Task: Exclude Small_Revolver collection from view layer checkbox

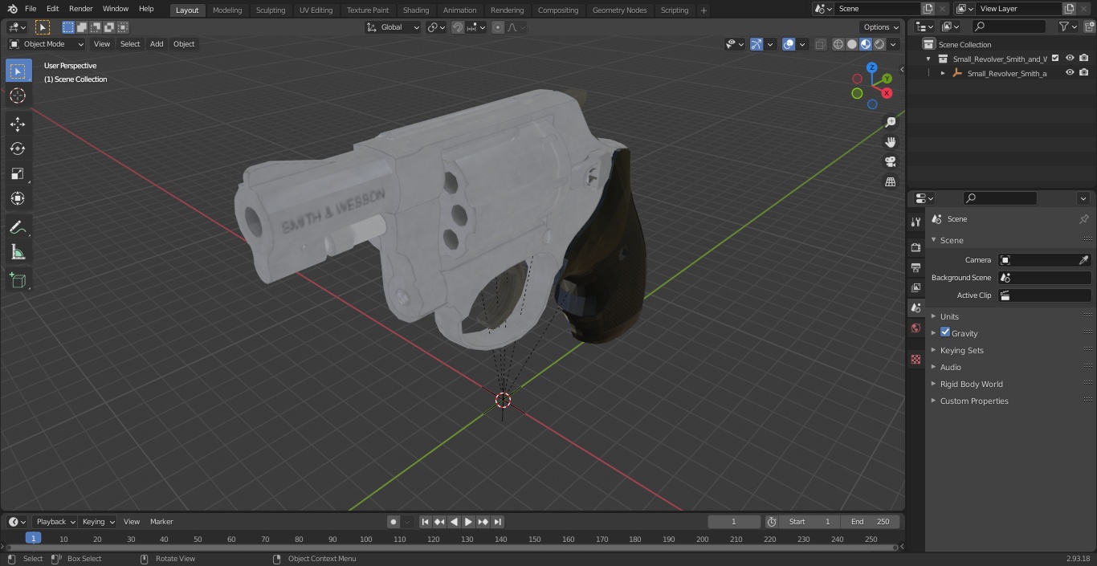Action: coord(1055,59)
